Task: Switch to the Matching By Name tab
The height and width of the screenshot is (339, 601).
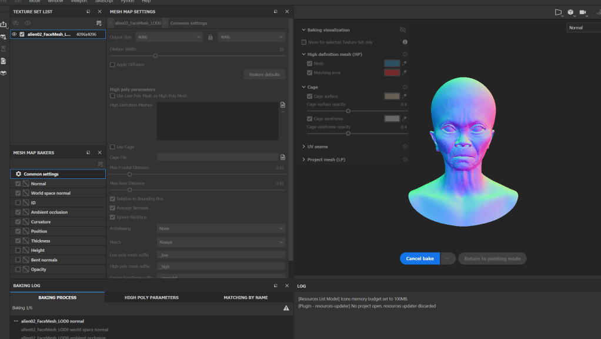Action: pos(246,297)
